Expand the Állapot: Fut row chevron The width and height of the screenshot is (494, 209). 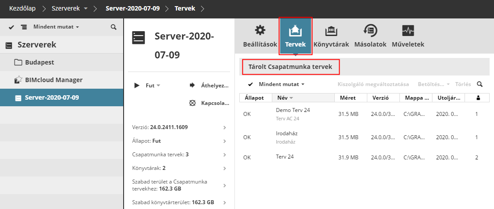[225, 141]
